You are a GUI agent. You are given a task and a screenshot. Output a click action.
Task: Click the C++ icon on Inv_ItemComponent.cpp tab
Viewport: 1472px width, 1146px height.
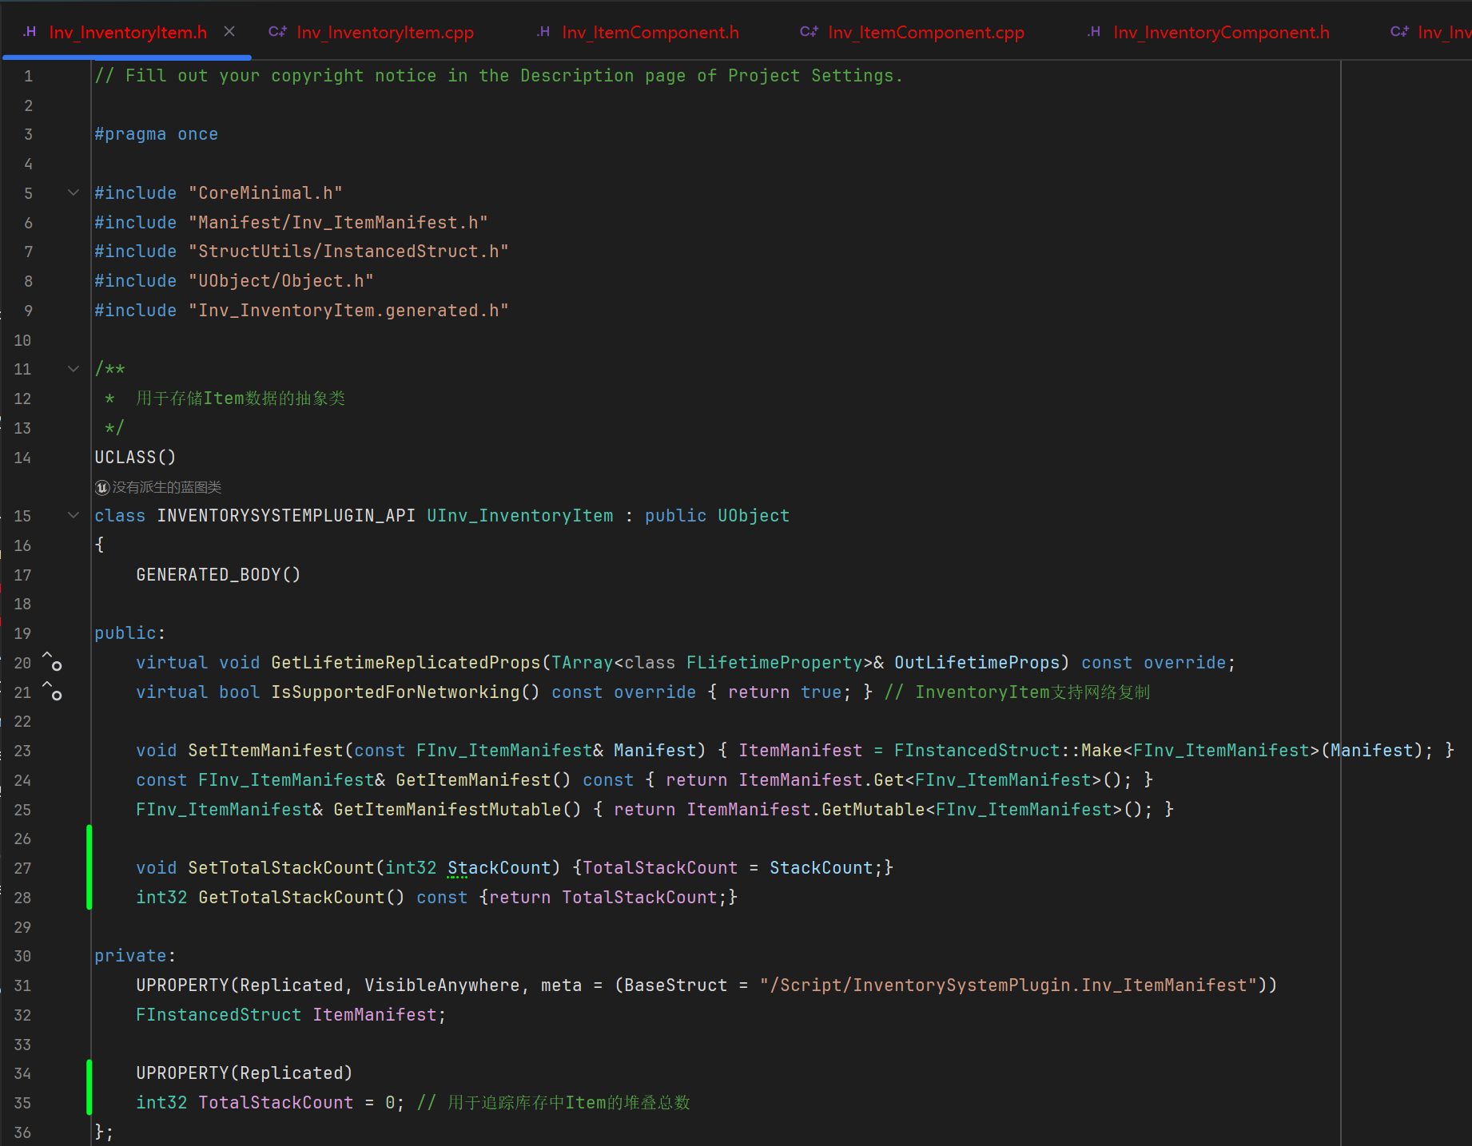pyautogui.click(x=809, y=32)
